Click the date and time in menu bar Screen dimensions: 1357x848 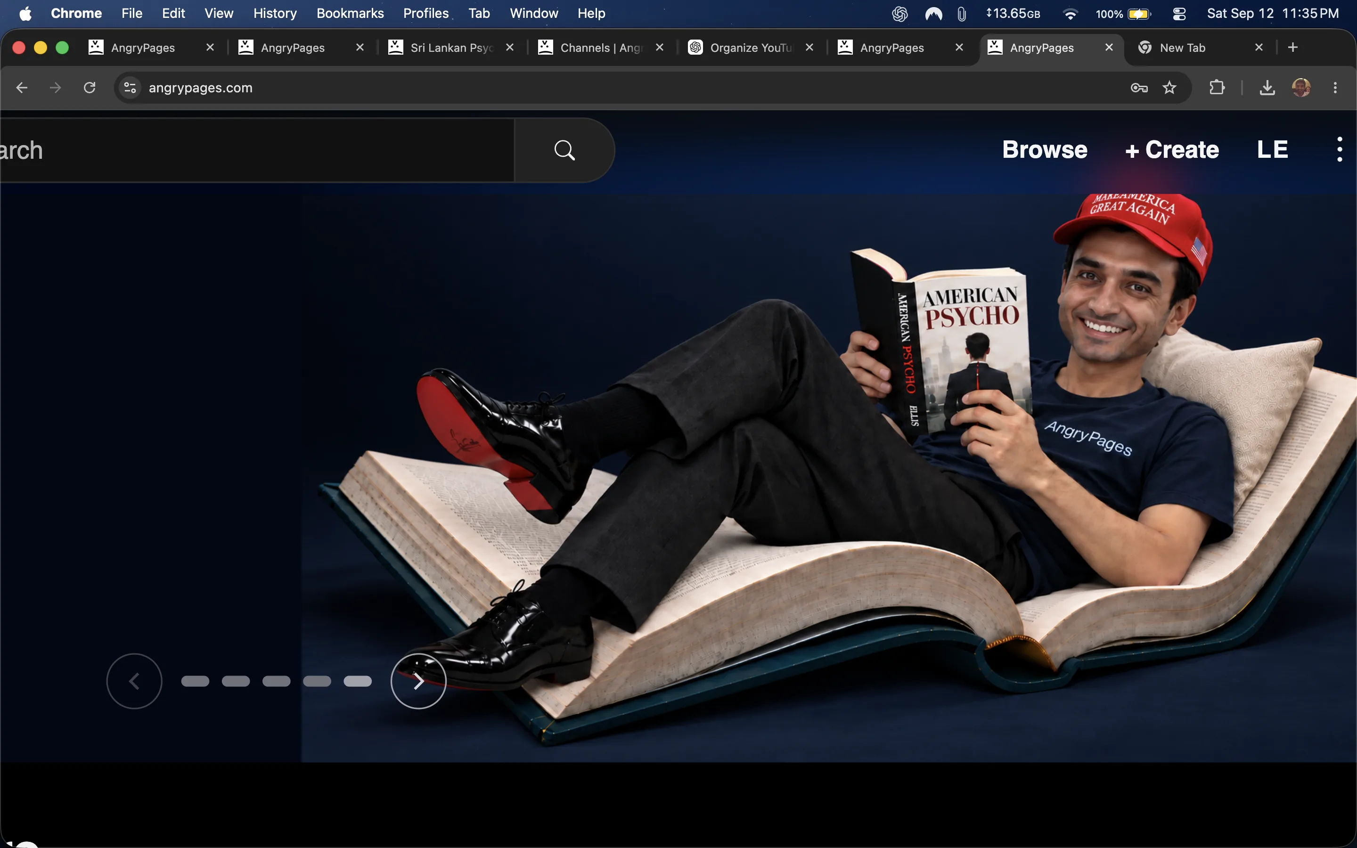point(1273,14)
